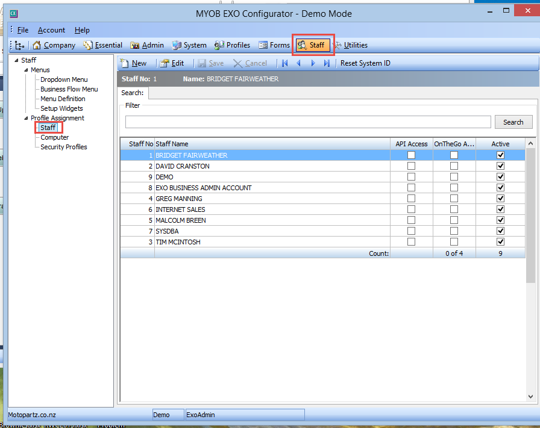Go to the previous staff record
The width and height of the screenshot is (540, 428).
pyautogui.click(x=298, y=63)
